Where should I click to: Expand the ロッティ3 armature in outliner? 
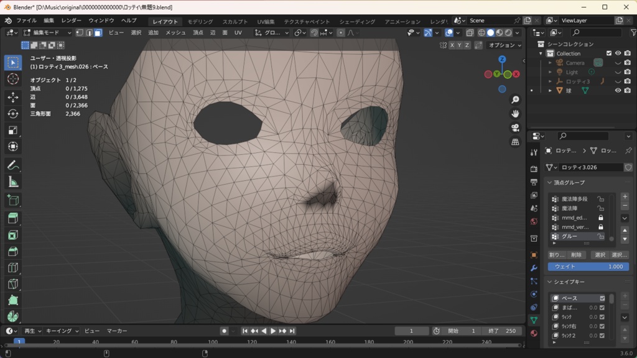pos(550,81)
